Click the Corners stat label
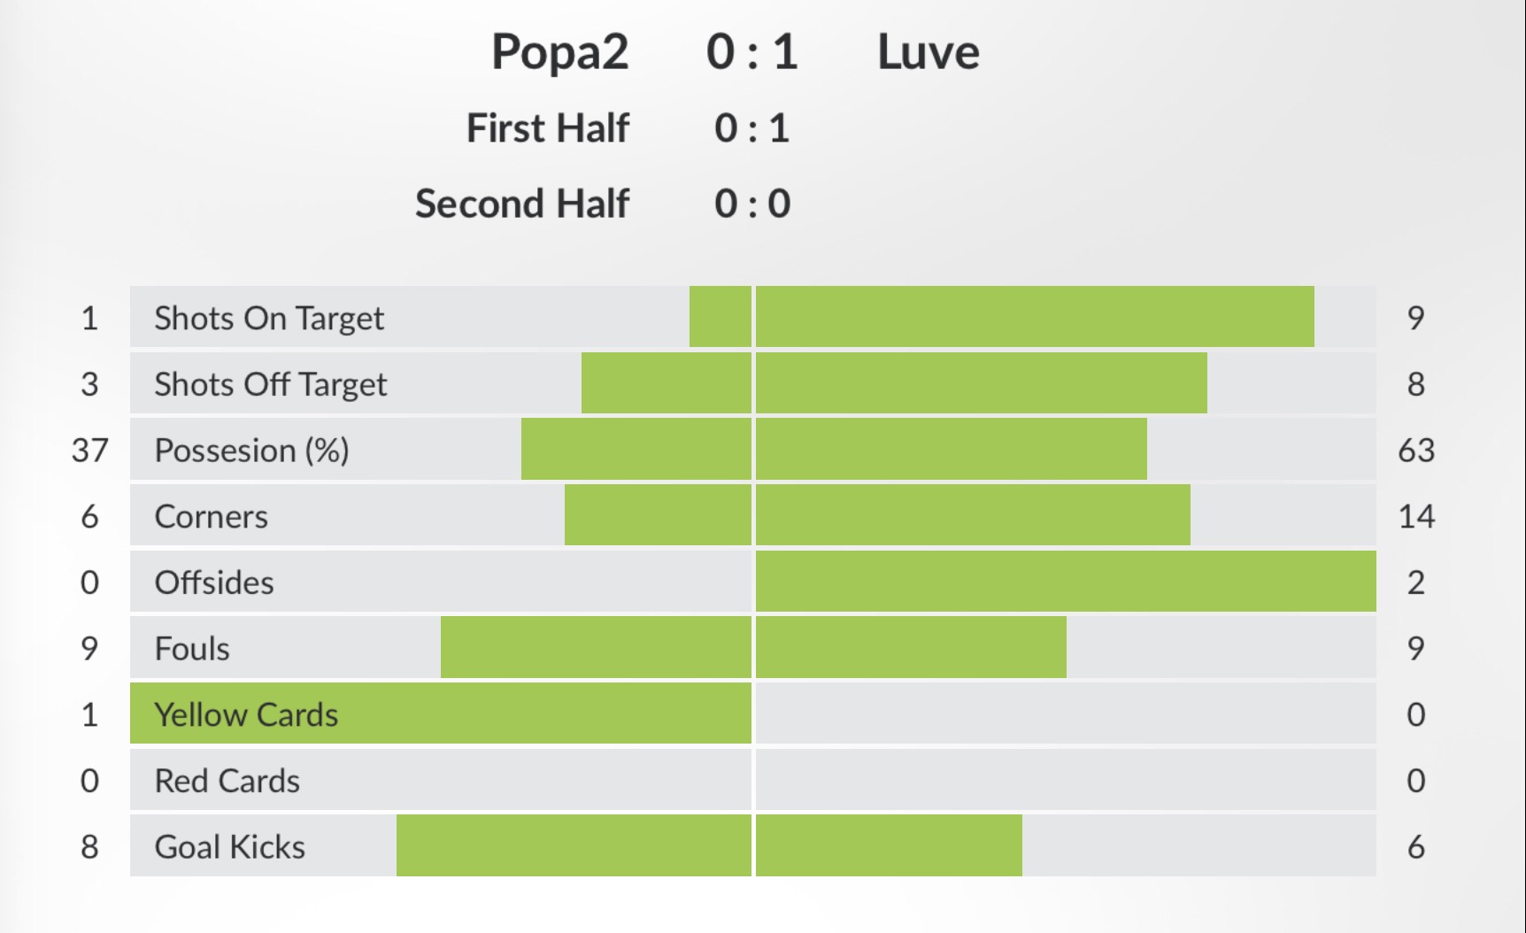This screenshot has width=1526, height=933. coord(211,517)
